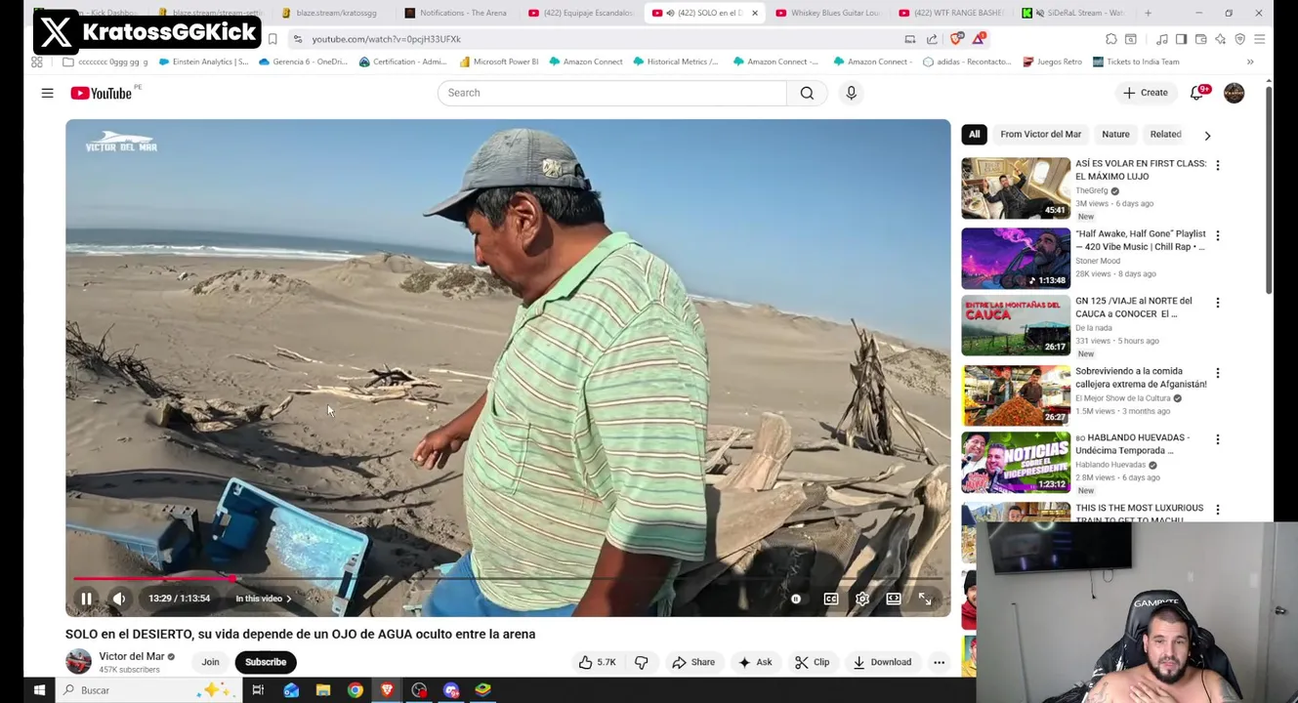Image resolution: width=1298 pixels, height=703 pixels.
Task: Open Brave Leo AI sparkle icon
Action: [1220, 39]
